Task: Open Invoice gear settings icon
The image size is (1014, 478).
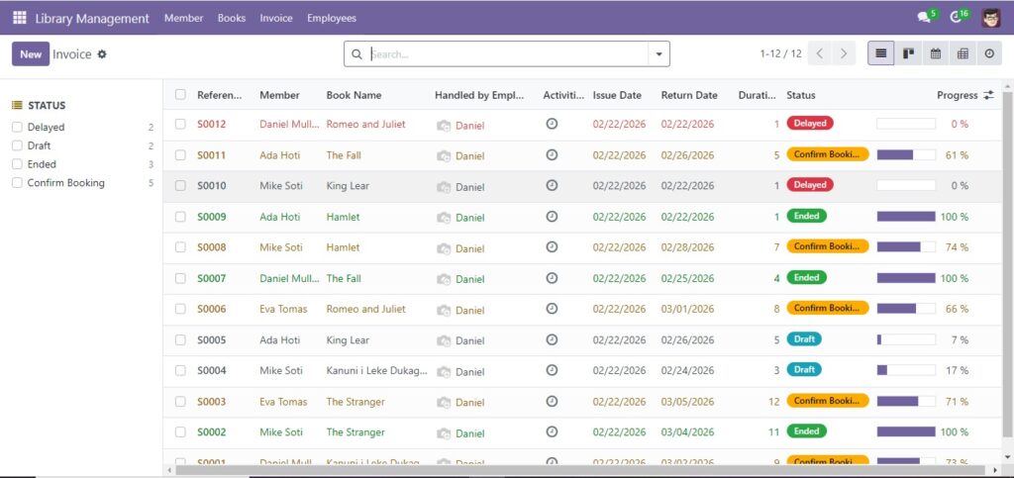Action: (x=102, y=54)
